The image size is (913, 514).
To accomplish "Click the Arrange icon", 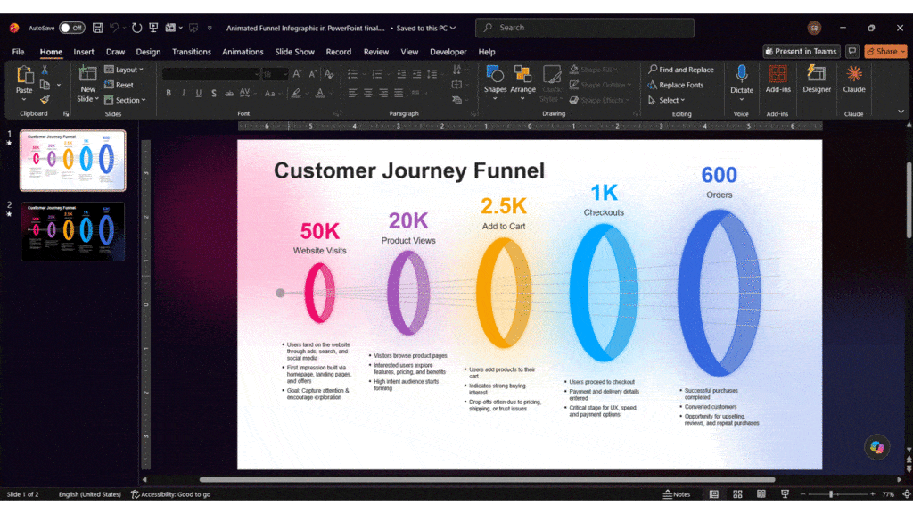I will click(522, 74).
